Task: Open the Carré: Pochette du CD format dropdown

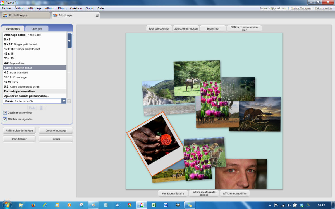Action: coord(64,101)
